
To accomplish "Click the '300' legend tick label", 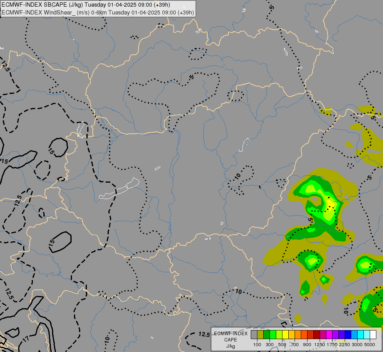I will (270, 345).
